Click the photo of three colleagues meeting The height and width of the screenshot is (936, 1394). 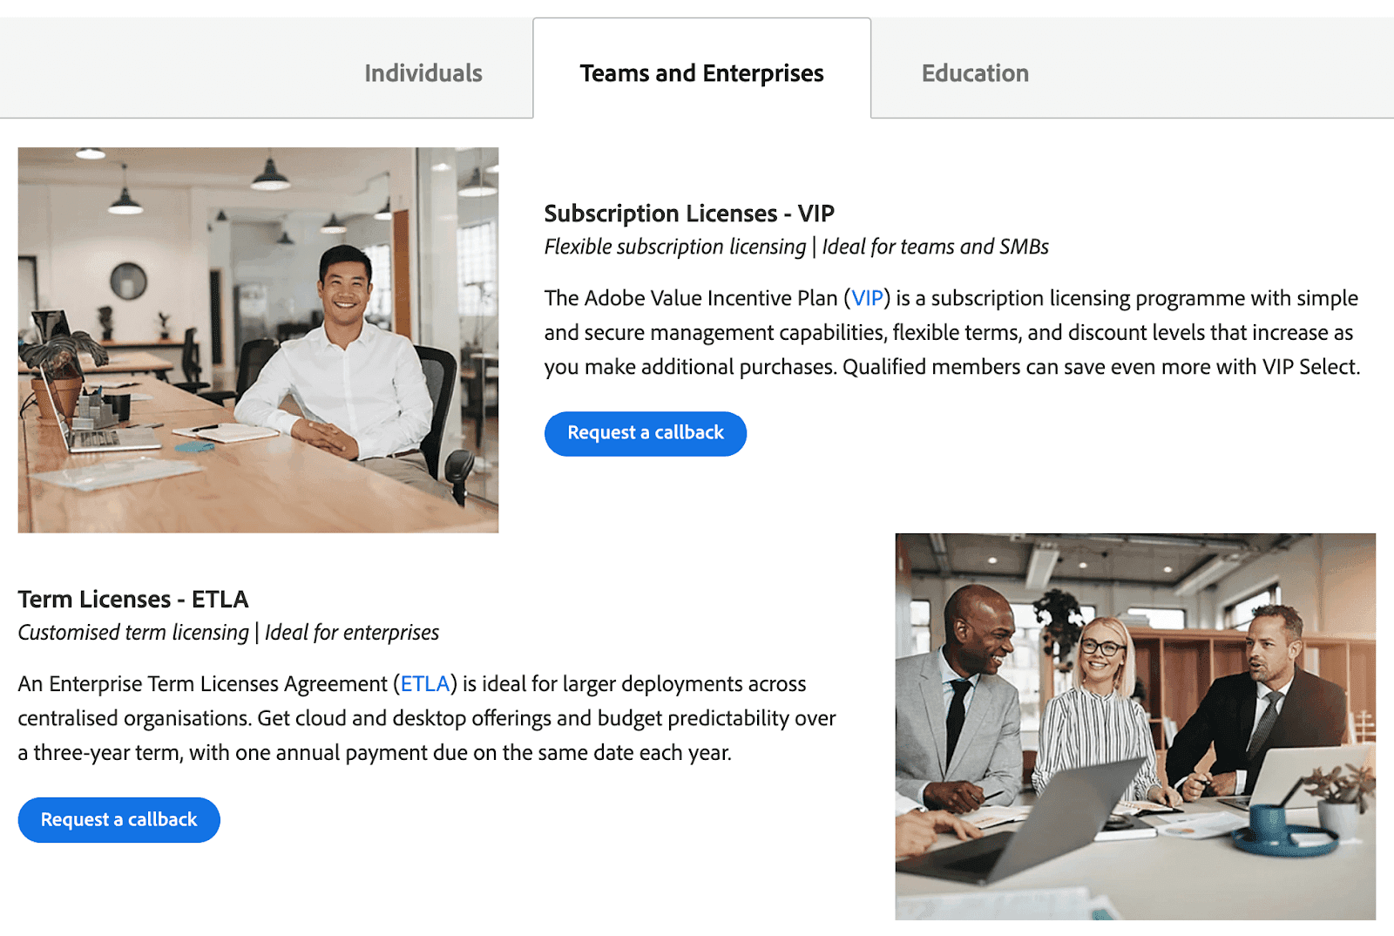pos(1134,726)
